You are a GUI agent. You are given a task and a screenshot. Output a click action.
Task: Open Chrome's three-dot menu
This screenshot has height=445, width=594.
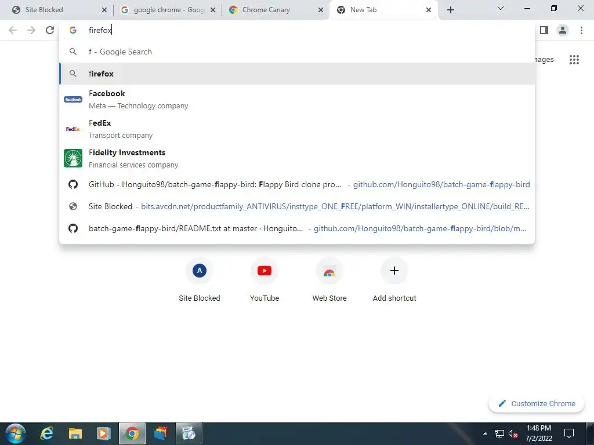click(x=581, y=30)
